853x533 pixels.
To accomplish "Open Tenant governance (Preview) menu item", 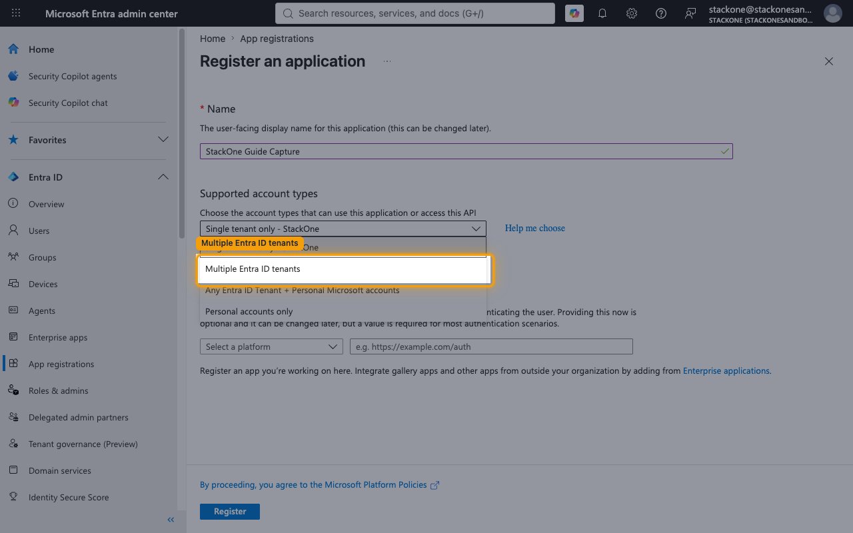I will click(x=83, y=444).
